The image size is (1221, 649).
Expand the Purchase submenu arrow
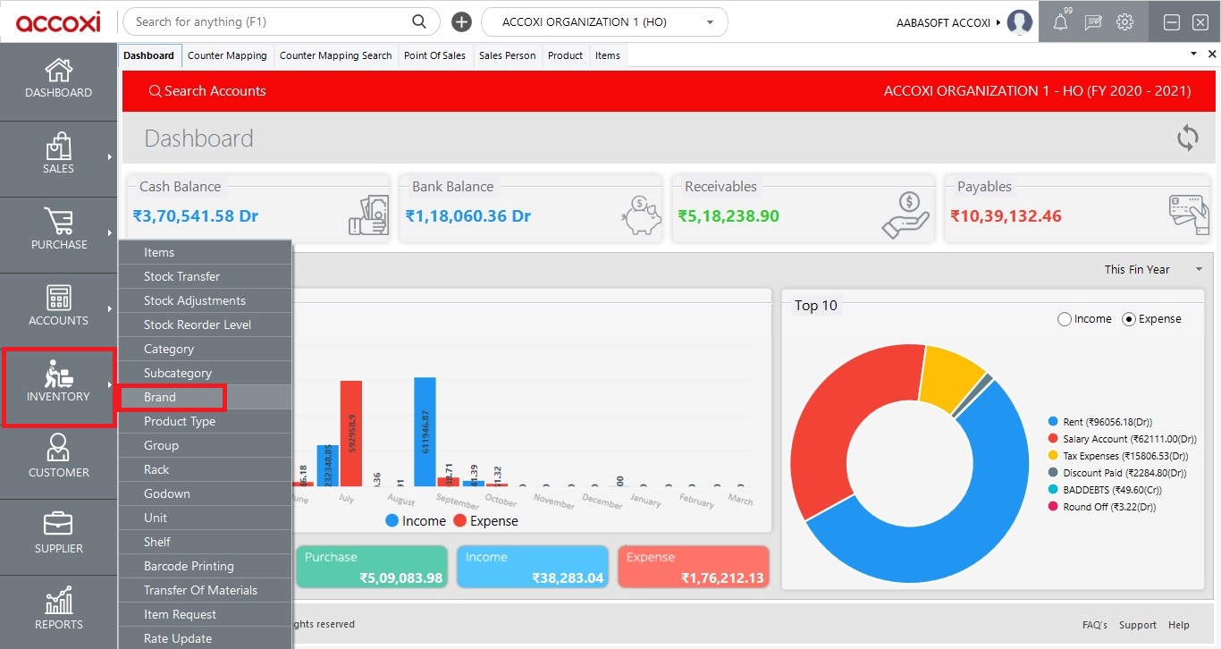click(x=110, y=233)
